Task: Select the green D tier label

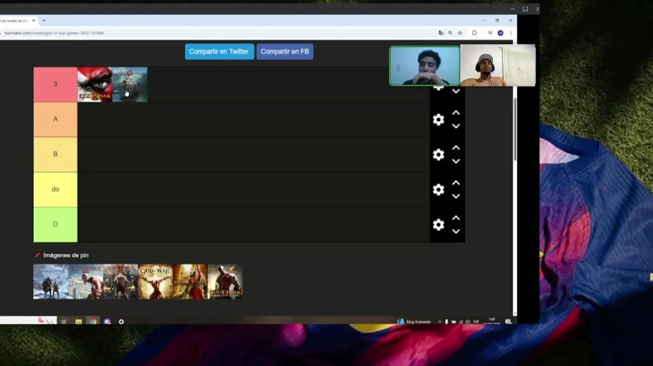Action: tap(55, 225)
